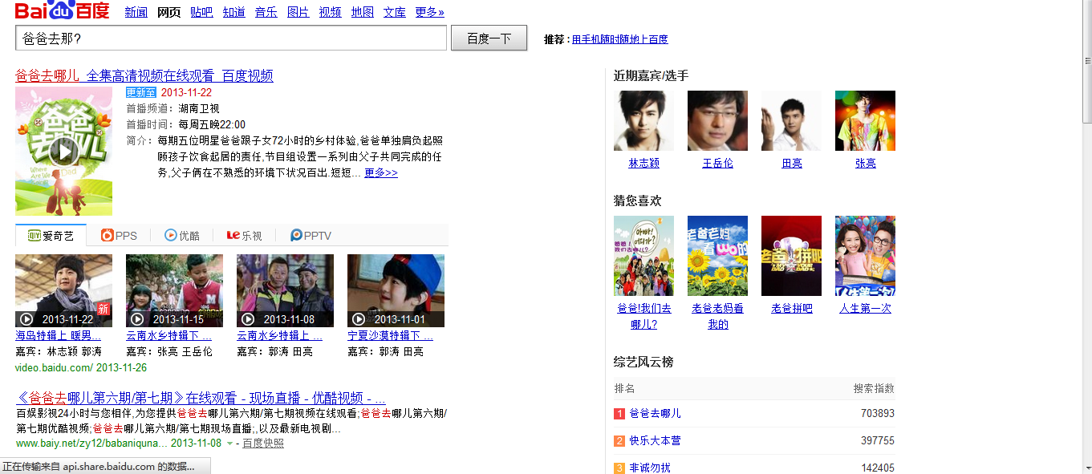Go to the 贴吧 navigation link
1092x474 pixels.
[201, 12]
